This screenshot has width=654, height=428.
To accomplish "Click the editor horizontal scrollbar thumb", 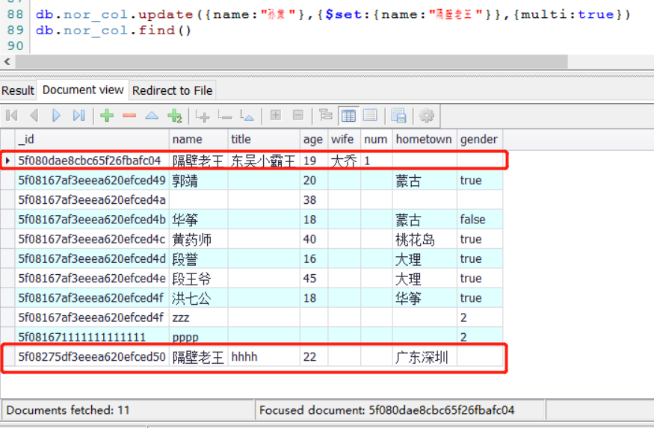I will pos(291,62).
